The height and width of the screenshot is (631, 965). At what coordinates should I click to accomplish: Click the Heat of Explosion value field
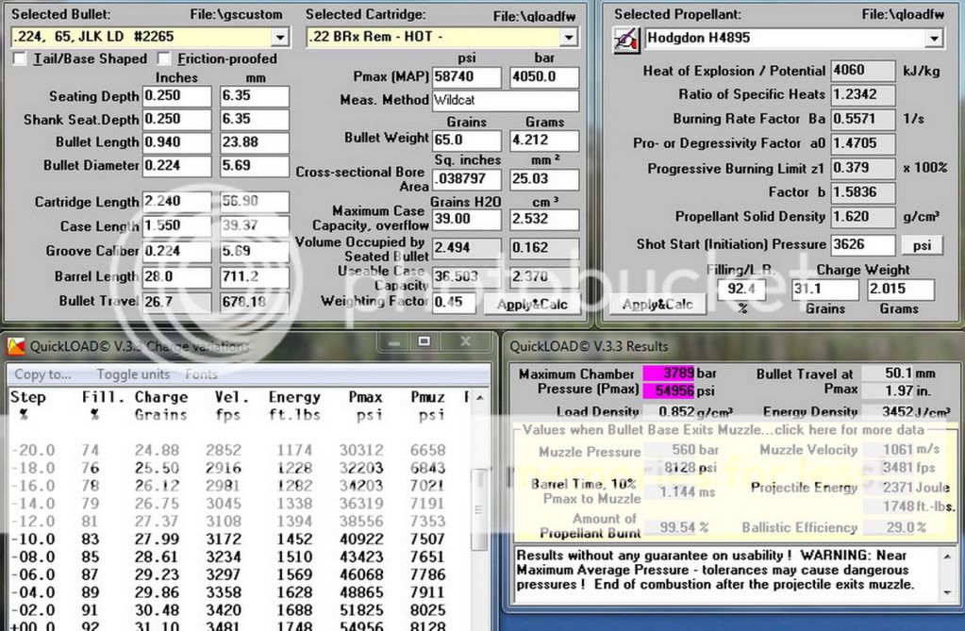tap(863, 71)
